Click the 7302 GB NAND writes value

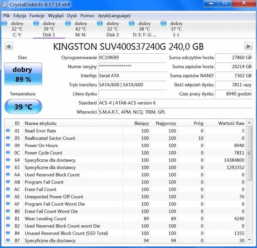[x=234, y=76]
